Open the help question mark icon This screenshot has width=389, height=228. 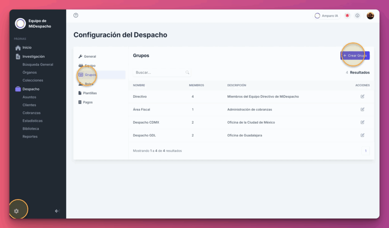[x=75, y=15]
